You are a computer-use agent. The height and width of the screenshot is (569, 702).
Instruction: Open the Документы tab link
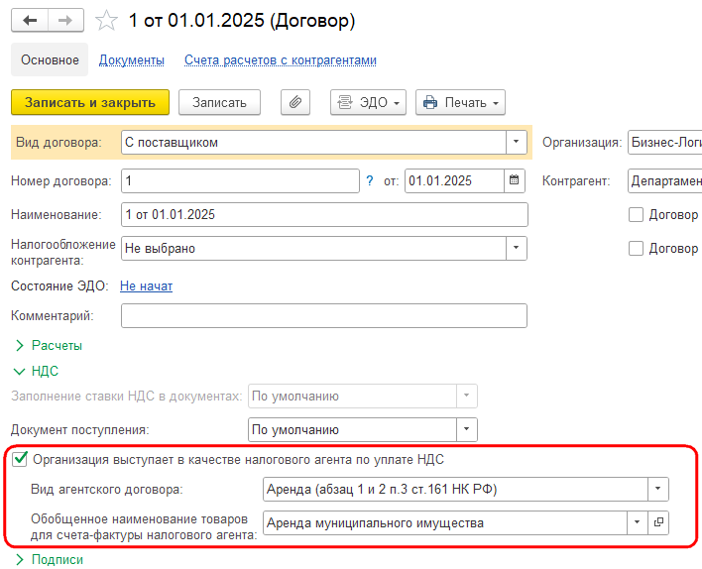pos(131,60)
